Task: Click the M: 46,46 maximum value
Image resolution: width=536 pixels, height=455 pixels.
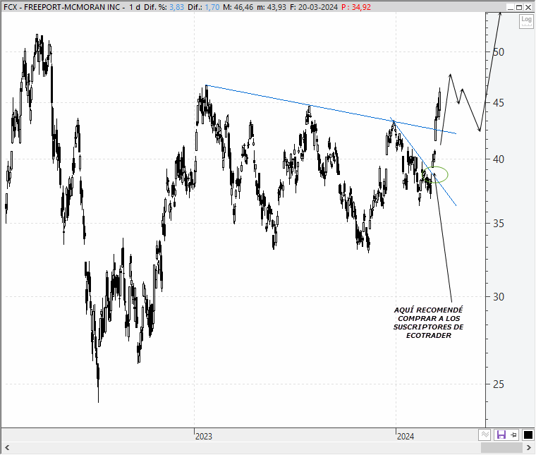Action: 238,7
